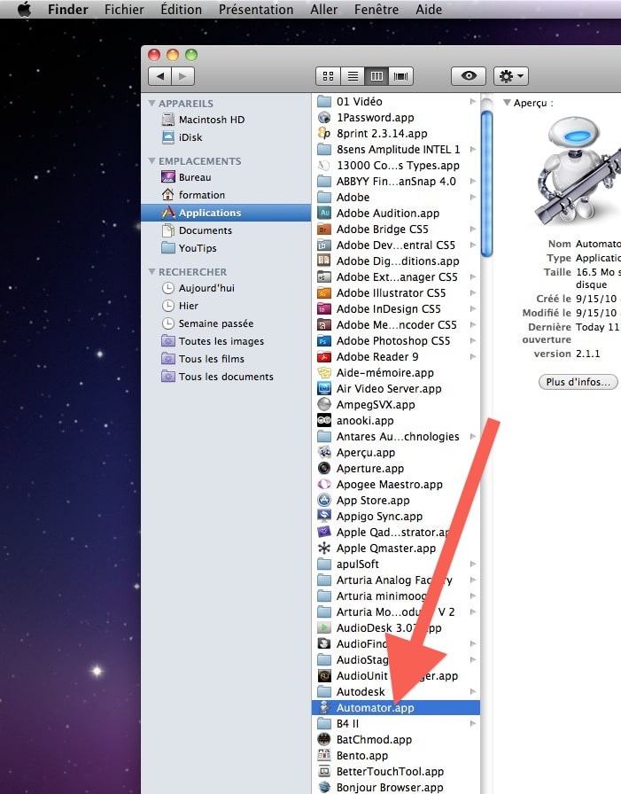Switch to list view

353,76
